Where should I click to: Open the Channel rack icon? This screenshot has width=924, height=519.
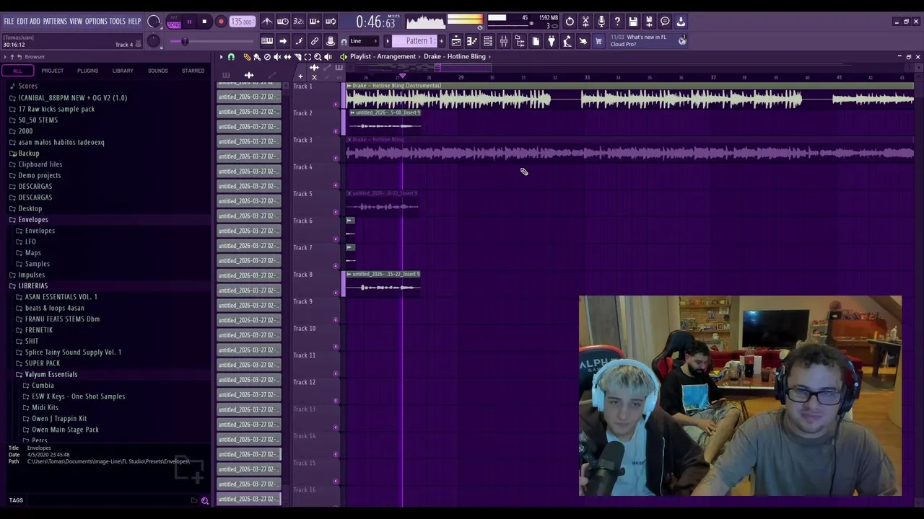point(487,41)
